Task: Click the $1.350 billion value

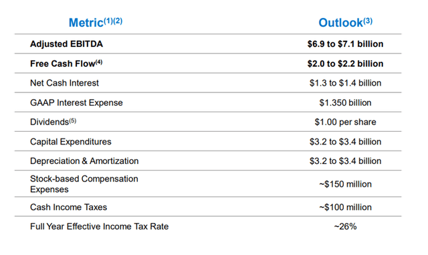Action: coord(345,102)
